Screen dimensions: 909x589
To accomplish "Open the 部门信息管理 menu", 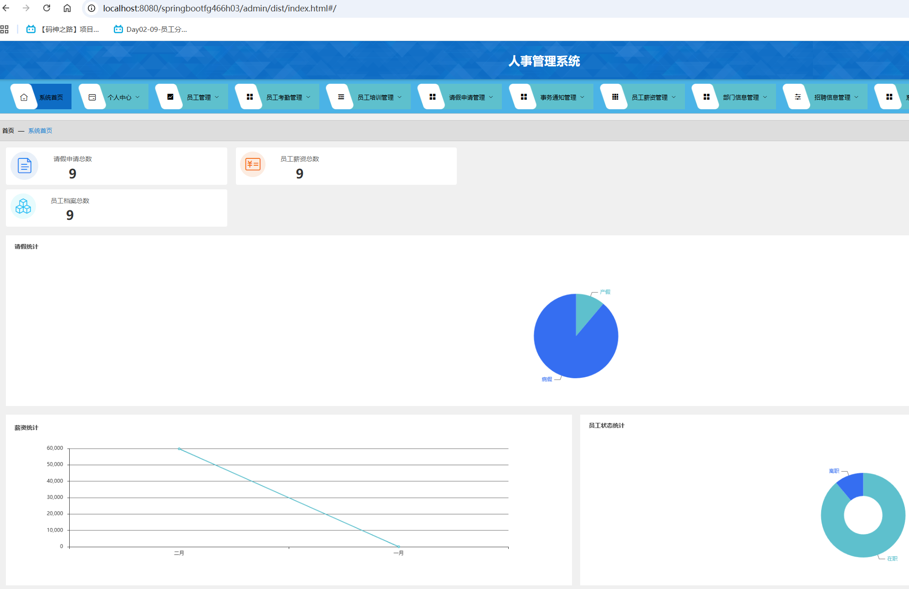I will pyautogui.click(x=740, y=97).
